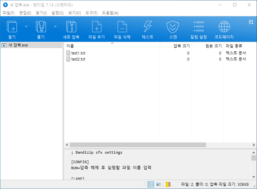
Task: Run the 테스트 lightning icon
Action: [148, 27]
